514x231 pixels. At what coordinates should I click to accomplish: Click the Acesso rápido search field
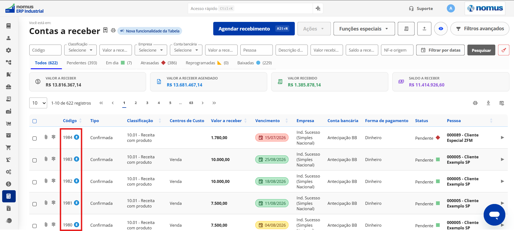tap(250, 8)
